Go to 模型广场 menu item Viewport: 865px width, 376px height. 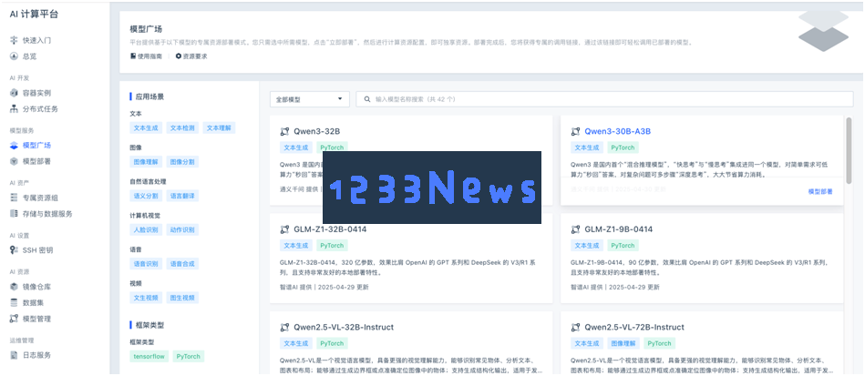(37, 146)
